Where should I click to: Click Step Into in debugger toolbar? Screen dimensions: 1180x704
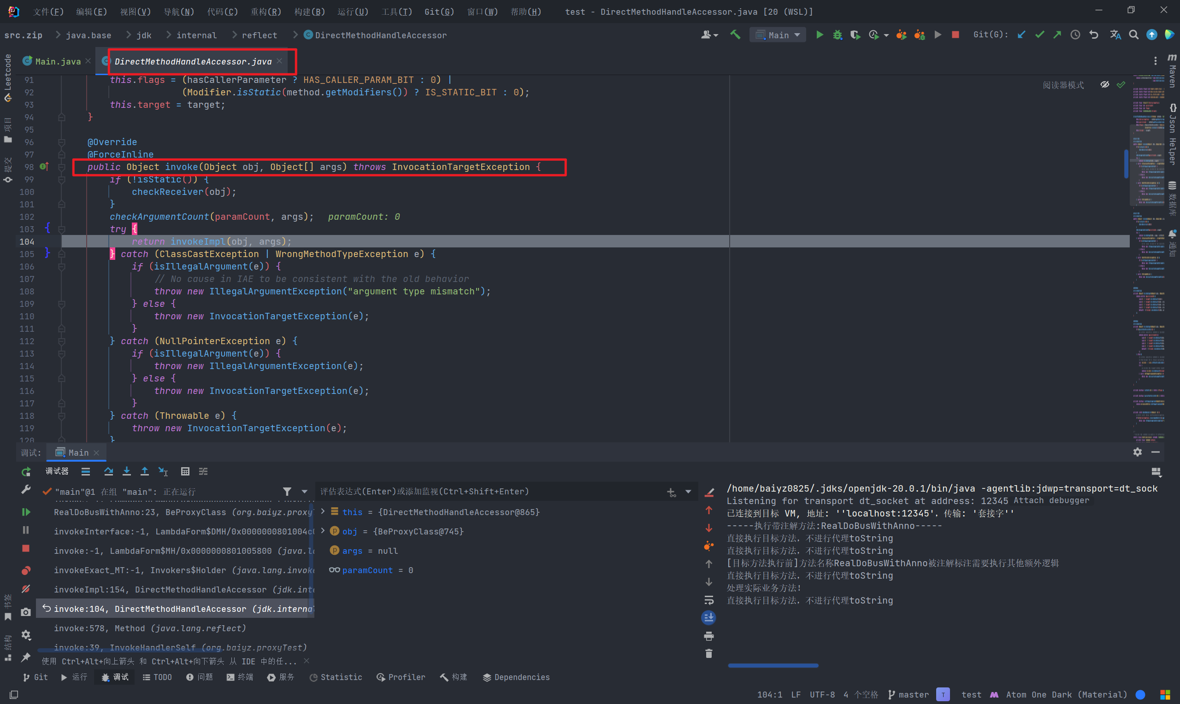tap(126, 471)
